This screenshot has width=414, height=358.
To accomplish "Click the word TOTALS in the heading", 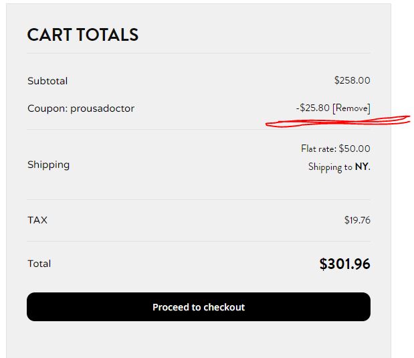I will [x=108, y=35].
